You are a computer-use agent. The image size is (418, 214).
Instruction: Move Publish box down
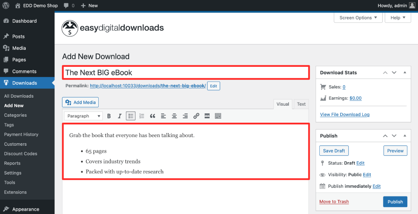[x=394, y=136]
